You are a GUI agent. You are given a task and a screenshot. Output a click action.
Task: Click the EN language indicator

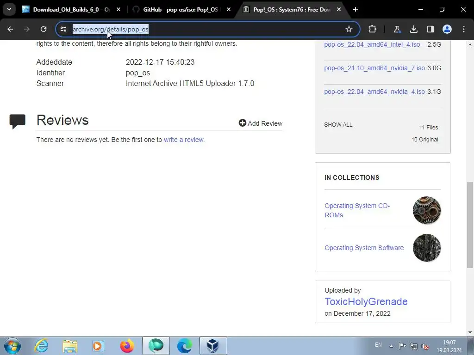(x=378, y=345)
